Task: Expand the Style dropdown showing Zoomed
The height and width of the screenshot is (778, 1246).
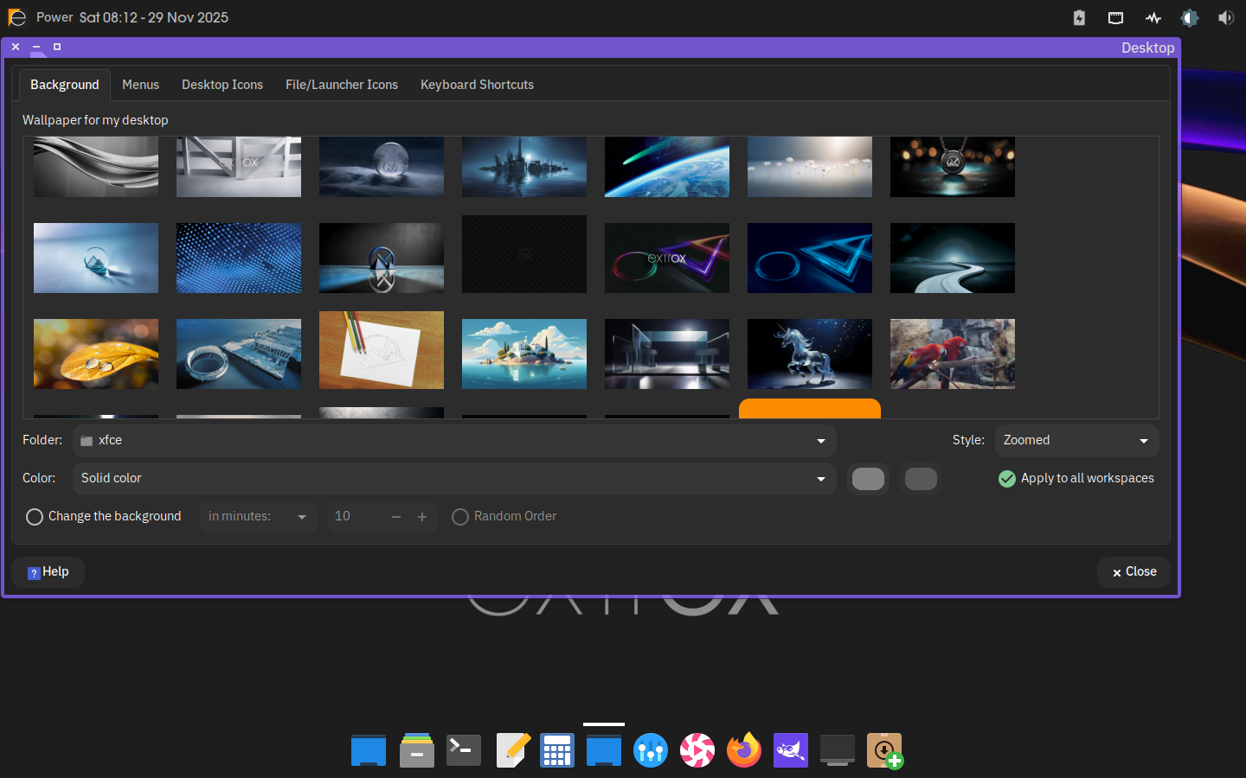Action: point(1076,441)
